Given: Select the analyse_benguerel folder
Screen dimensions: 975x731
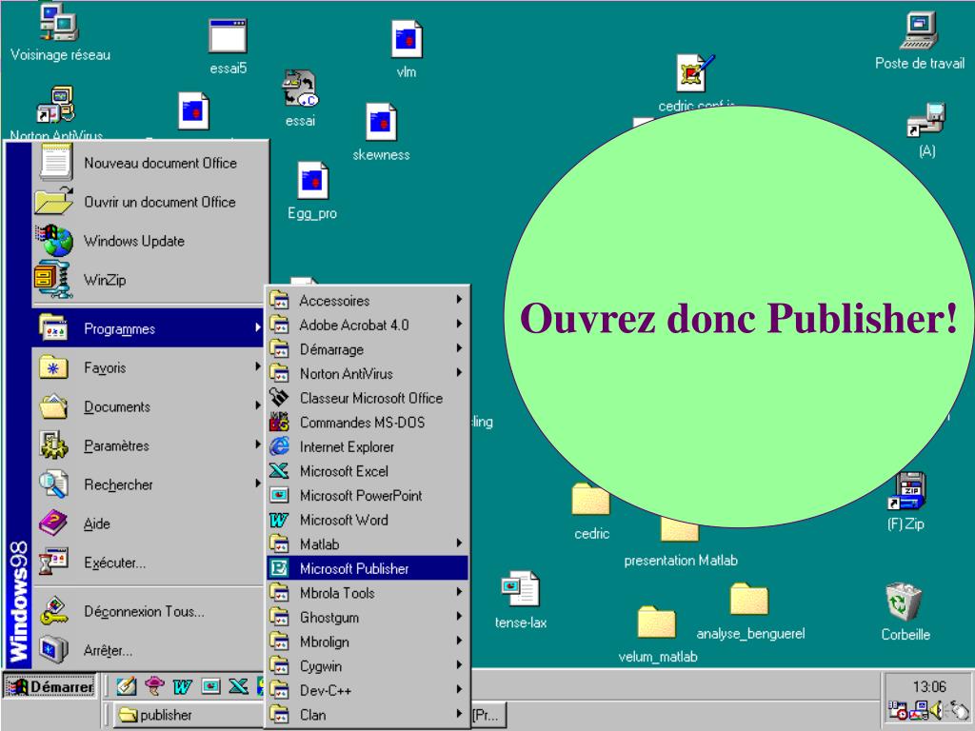Looking at the screenshot, I should click(x=750, y=611).
